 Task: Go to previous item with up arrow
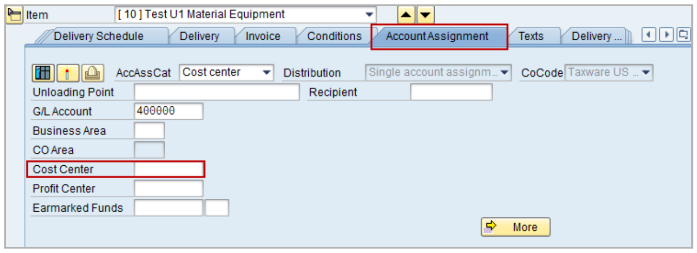tap(406, 15)
